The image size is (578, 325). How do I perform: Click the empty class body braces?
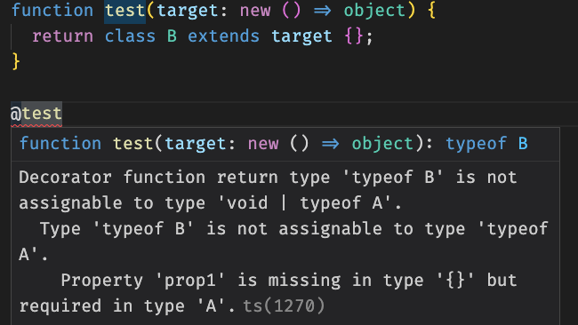pyautogui.click(x=354, y=36)
